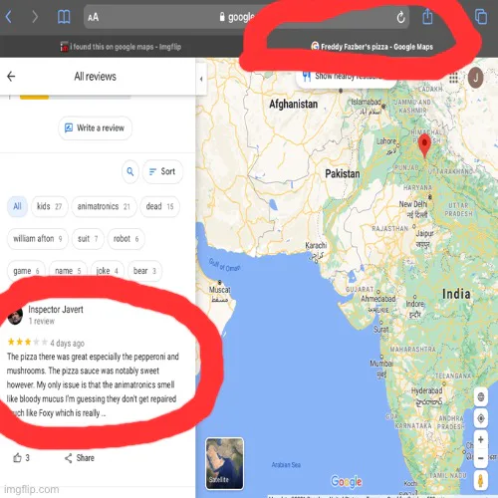Collapse the side panel arrow
498x498 pixels.
201,79
